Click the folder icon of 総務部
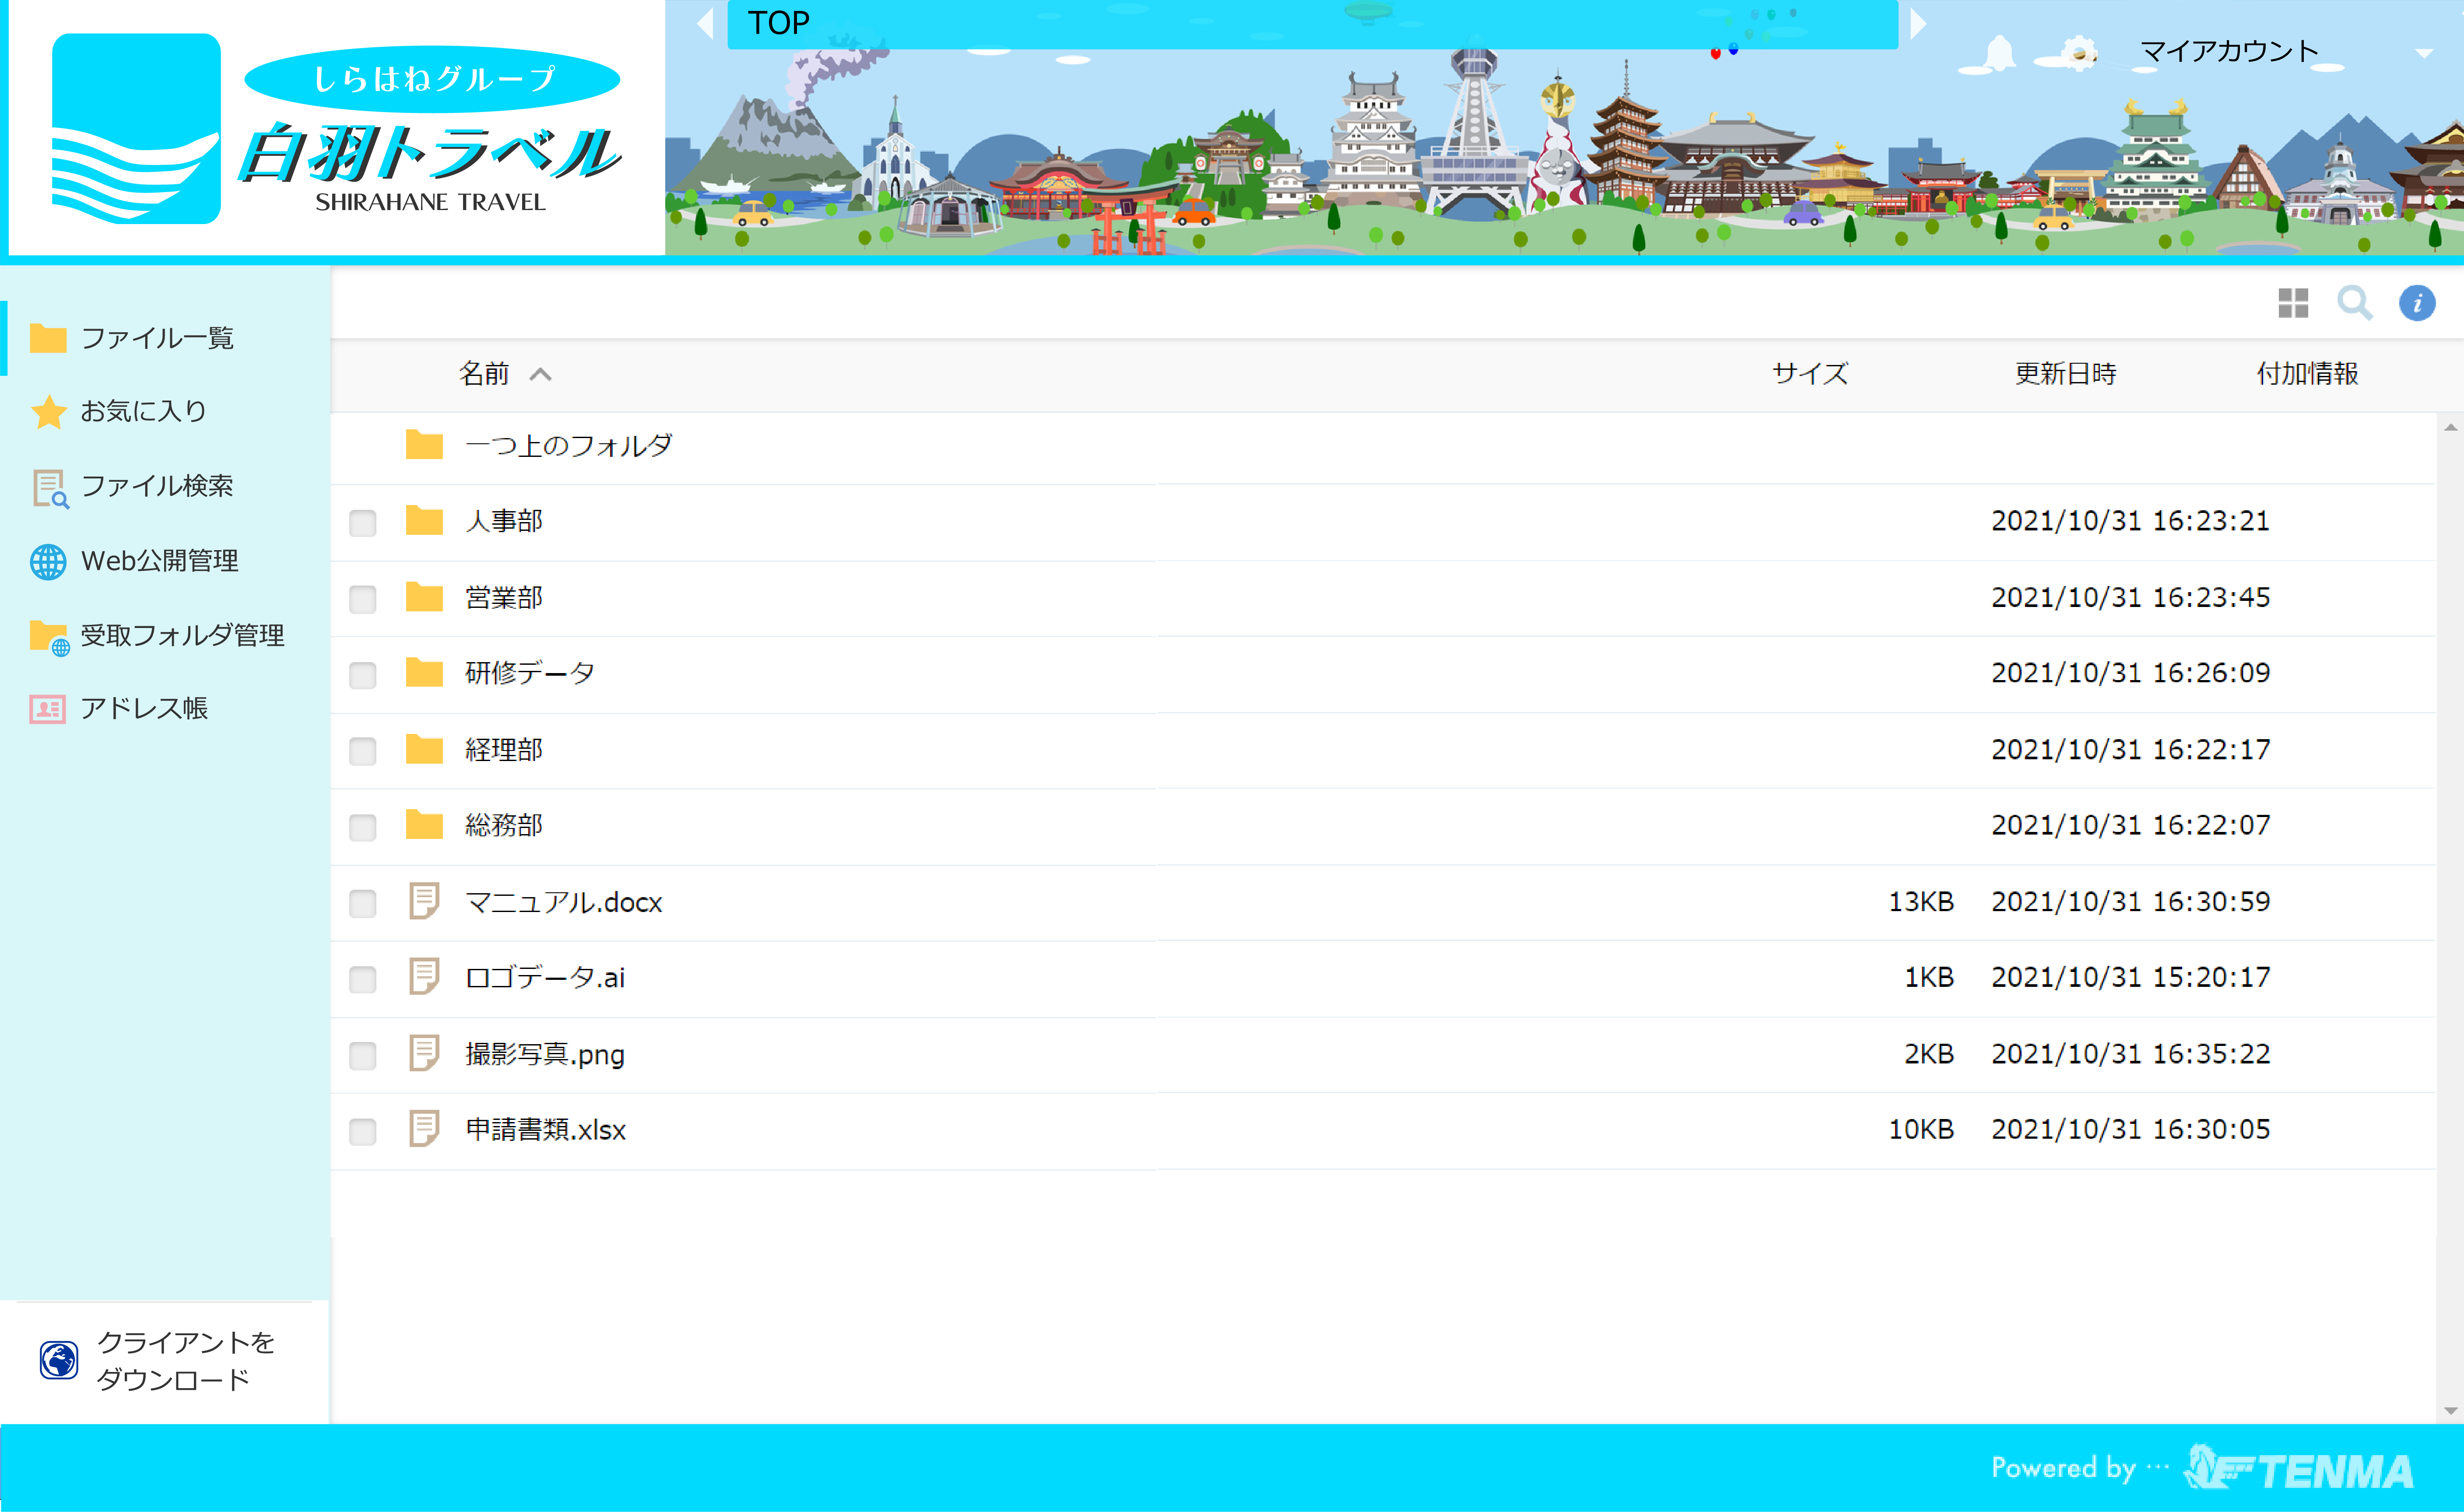 [424, 825]
